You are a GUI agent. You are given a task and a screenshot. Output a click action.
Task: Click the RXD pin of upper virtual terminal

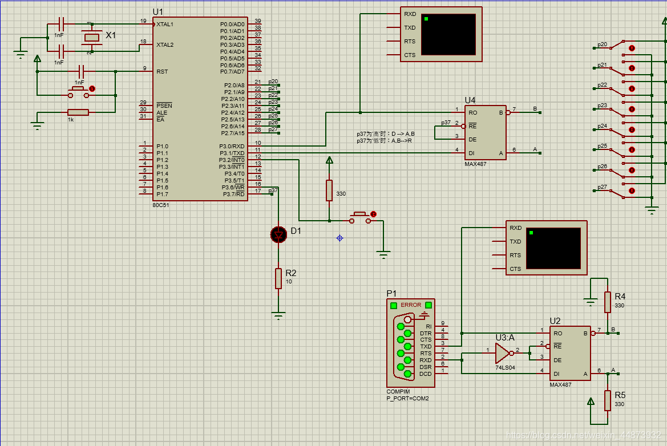click(x=394, y=14)
